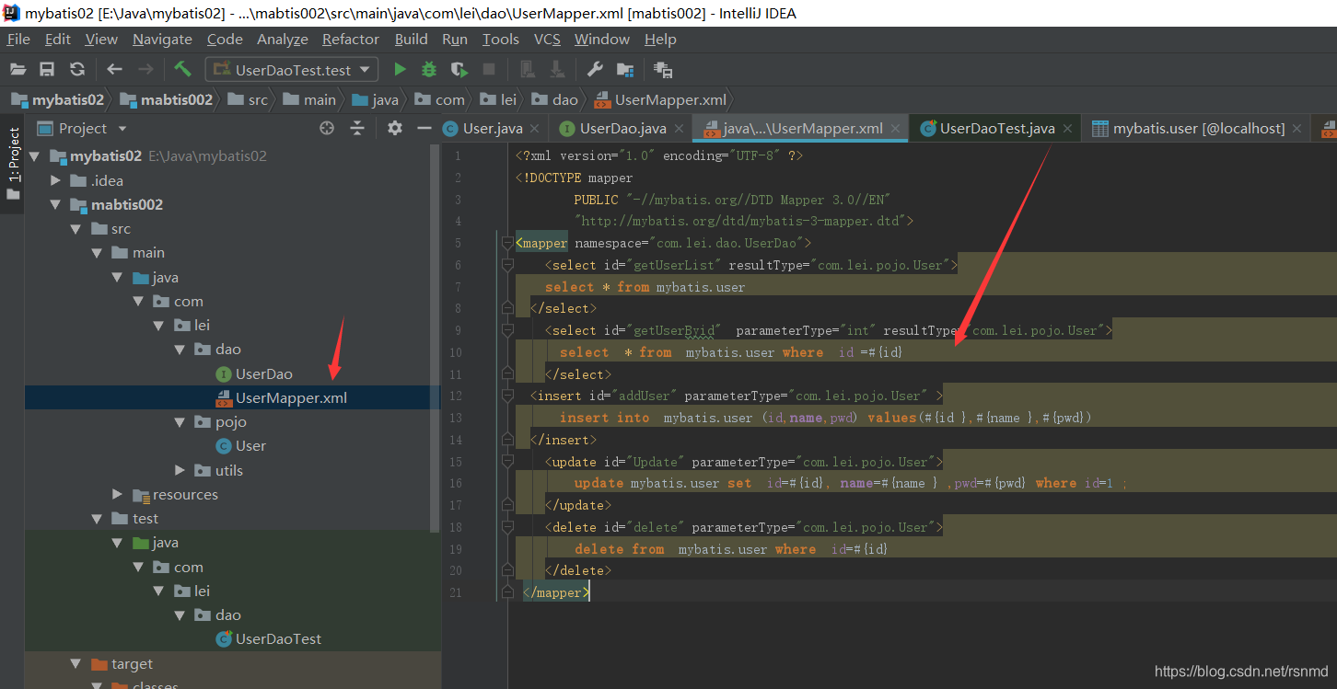The width and height of the screenshot is (1337, 689).
Task: Fold the addUser insert at line 12
Action: point(507,396)
